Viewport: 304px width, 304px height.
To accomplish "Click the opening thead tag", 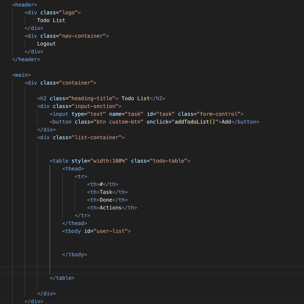I will pyautogui.click(x=73, y=168).
